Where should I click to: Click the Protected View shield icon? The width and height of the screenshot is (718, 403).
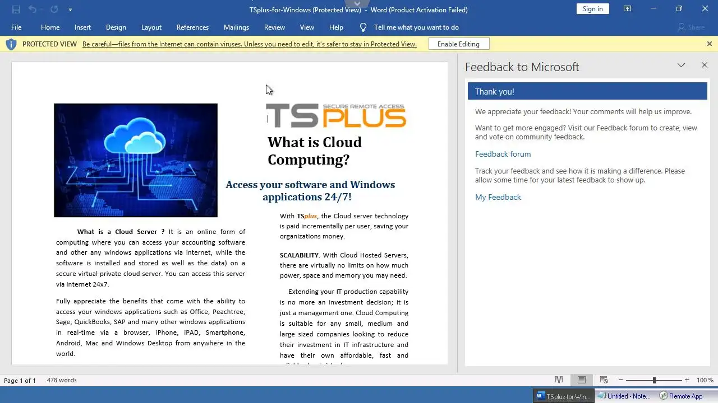[11, 44]
